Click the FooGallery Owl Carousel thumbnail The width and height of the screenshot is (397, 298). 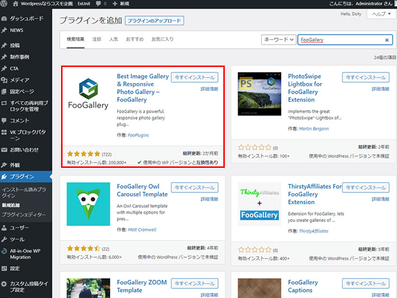click(x=88, y=204)
